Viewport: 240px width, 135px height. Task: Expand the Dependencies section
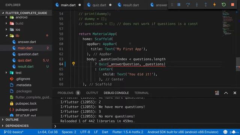(26, 126)
